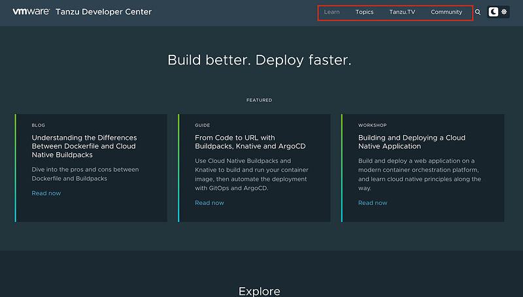Open the Topics menu
The width and height of the screenshot is (523, 297).
click(364, 12)
